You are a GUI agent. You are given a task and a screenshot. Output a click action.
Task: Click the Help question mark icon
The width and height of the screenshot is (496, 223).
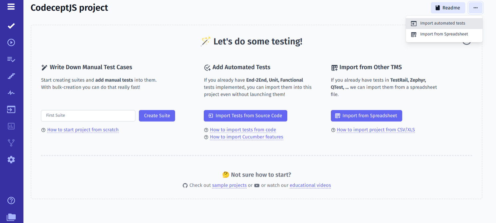point(11,200)
